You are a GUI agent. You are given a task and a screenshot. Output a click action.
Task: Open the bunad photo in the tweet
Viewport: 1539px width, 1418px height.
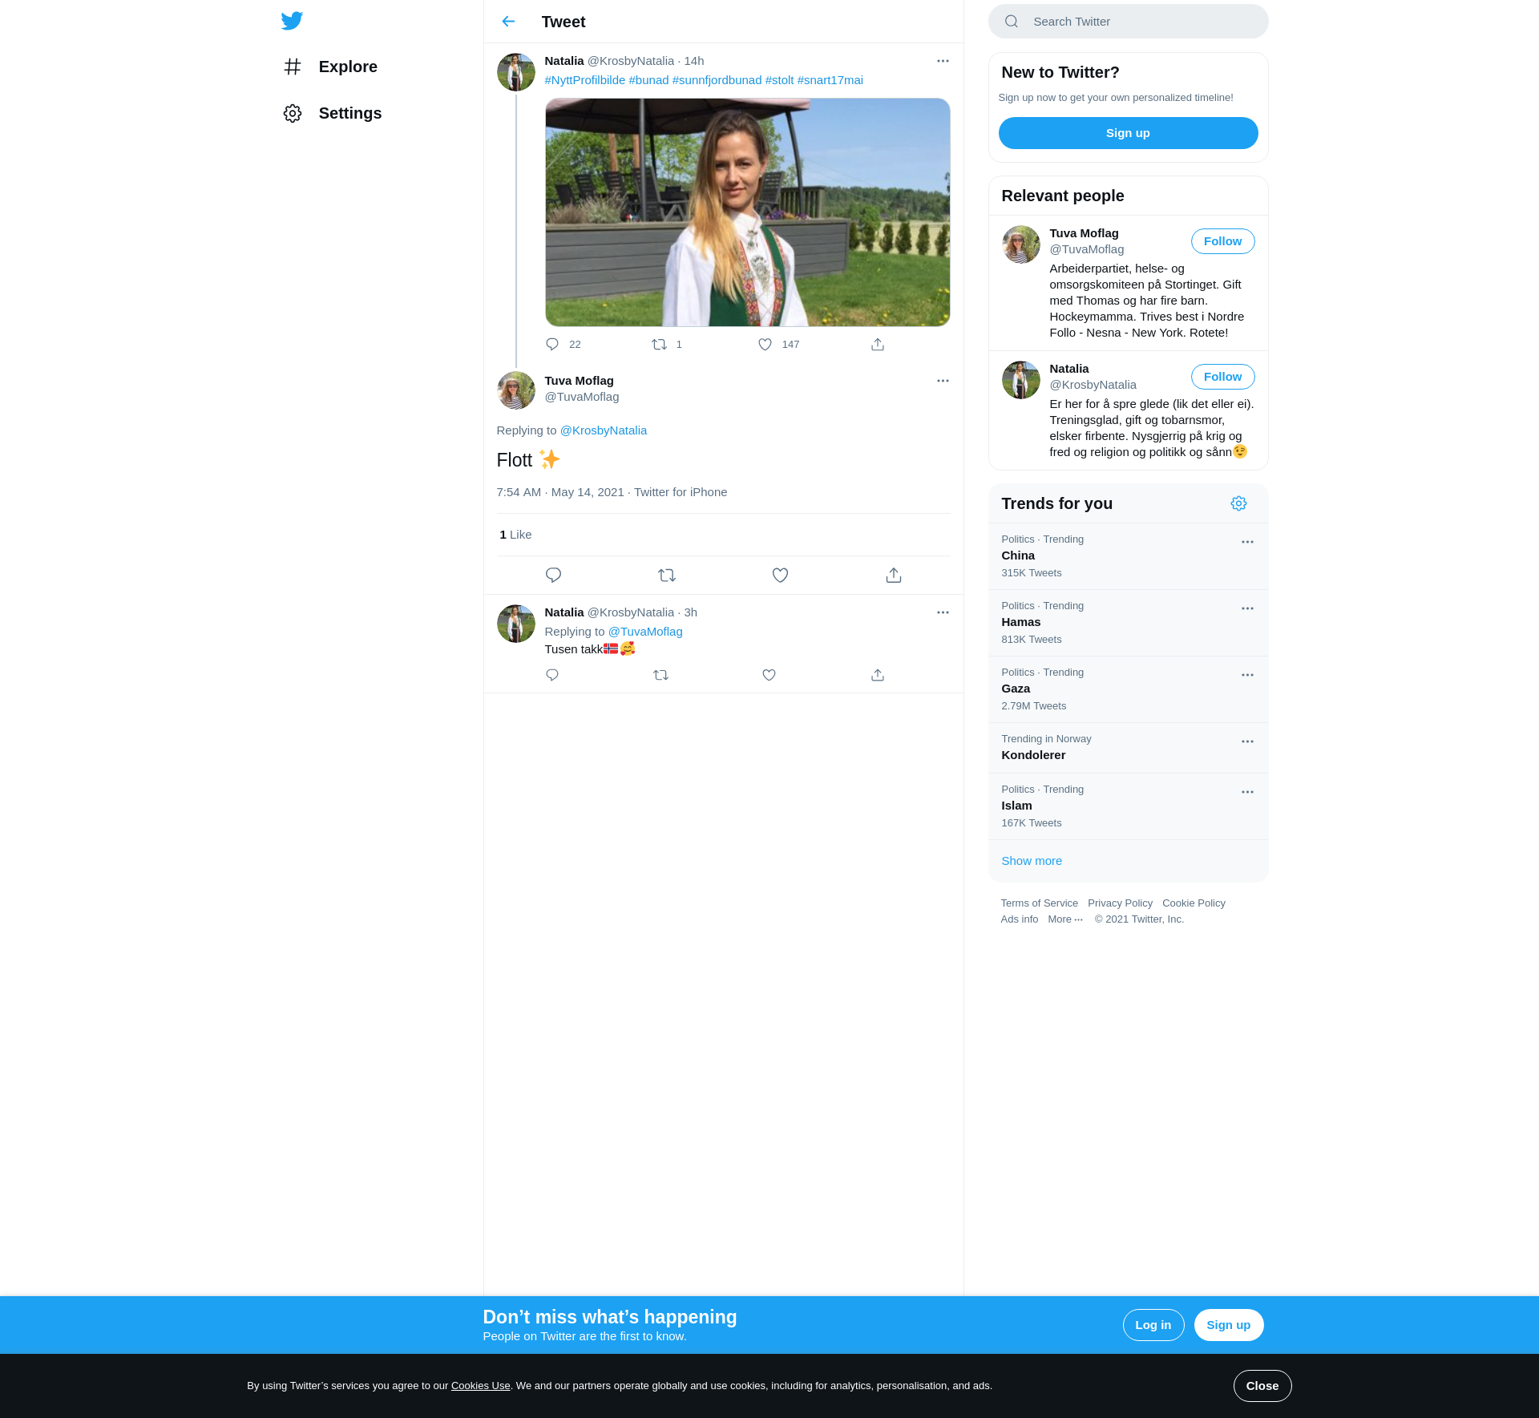click(748, 212)
